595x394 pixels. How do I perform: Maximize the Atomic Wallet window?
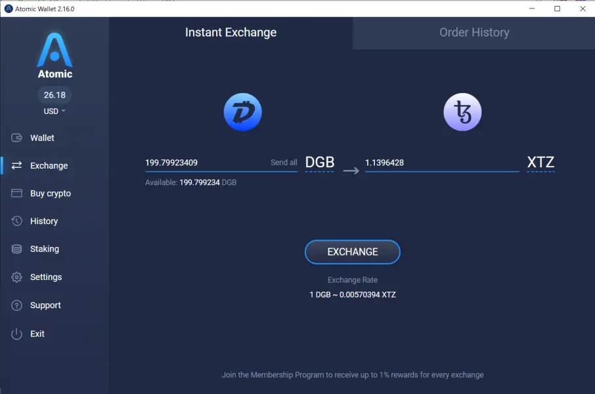(557, 9)
